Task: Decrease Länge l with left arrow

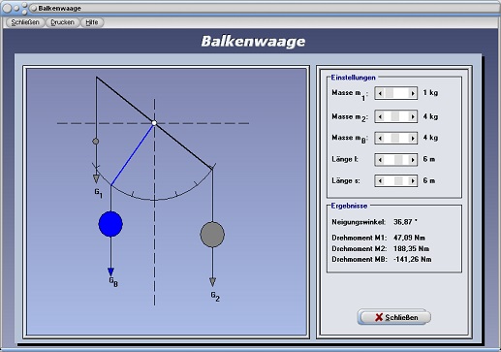Action: [380, 160]
